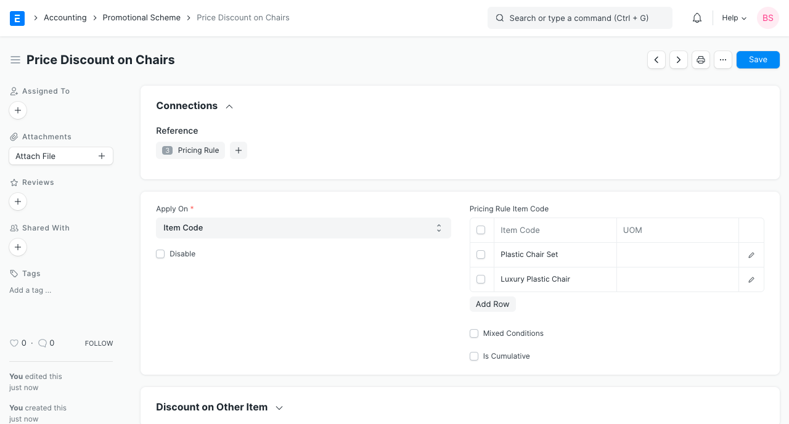Open the three-dots more options menu
This screenshot has width=789, height=424.
(x=723, y=60)
